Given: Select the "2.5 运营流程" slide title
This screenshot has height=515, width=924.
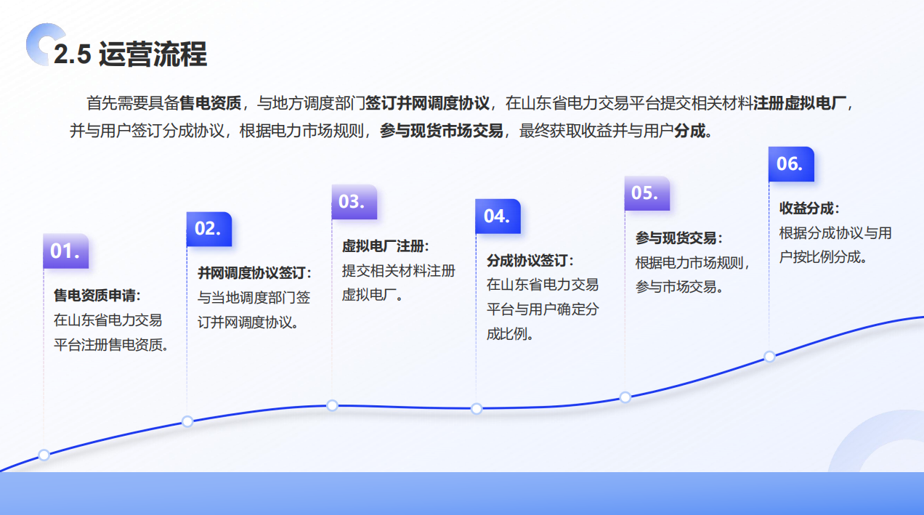Looking at the screenshot, I should 131,55.
